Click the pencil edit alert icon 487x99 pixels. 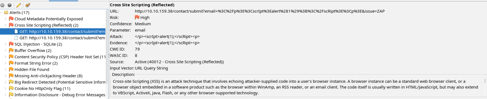pos(19,5)
